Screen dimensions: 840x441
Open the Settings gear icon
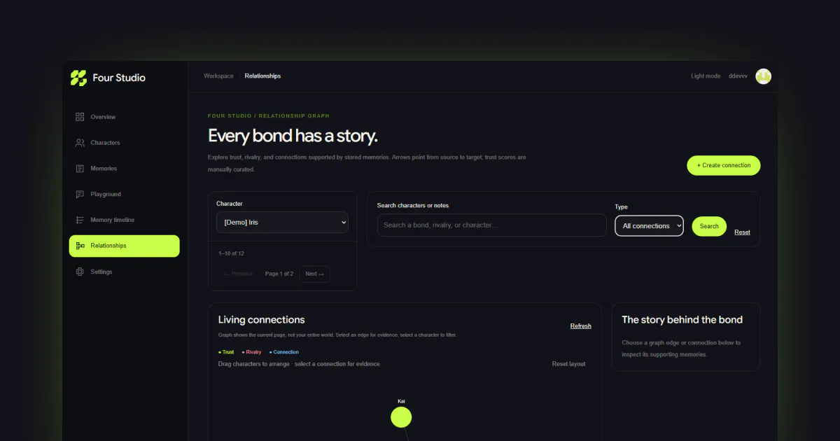(80, 272)
